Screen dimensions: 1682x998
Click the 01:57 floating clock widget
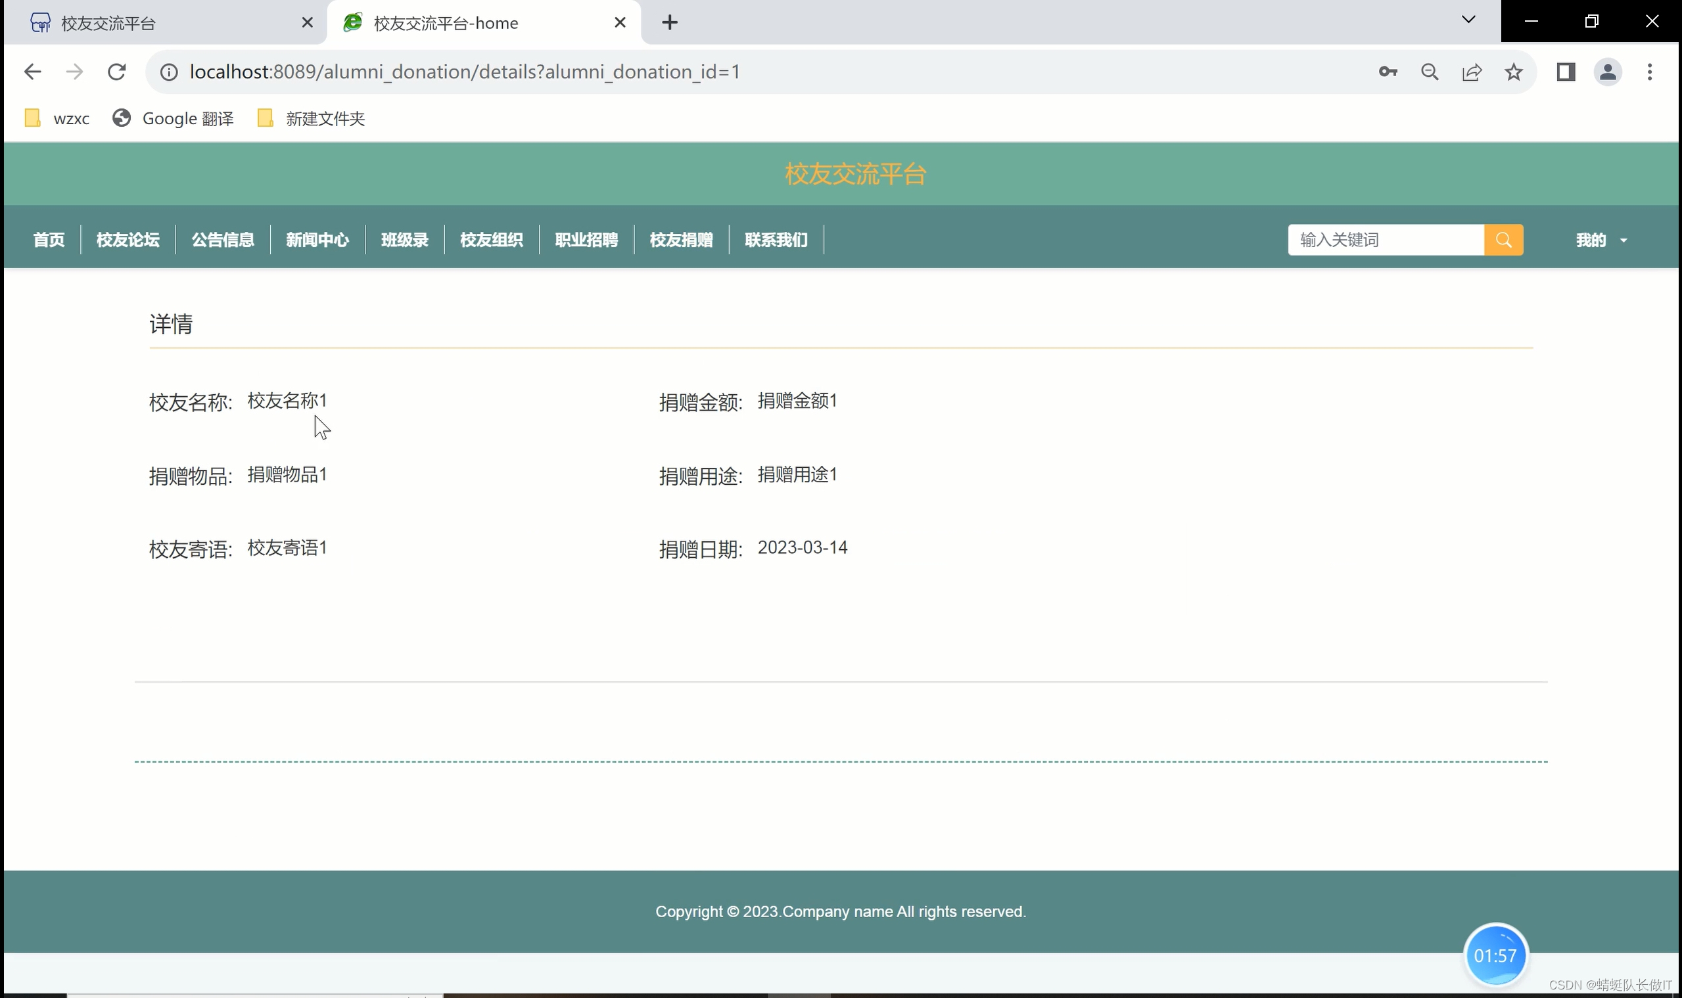coord(1496,954)
